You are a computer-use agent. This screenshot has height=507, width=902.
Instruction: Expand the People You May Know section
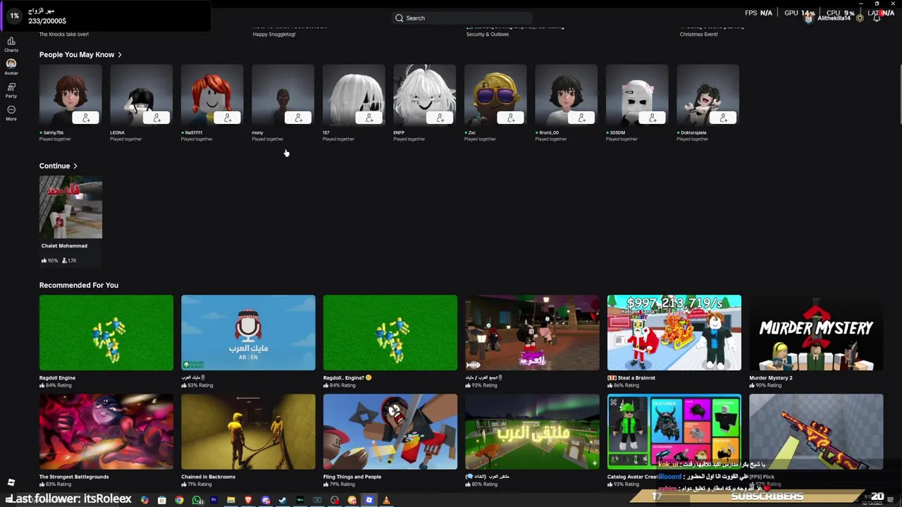pos(80,54)
